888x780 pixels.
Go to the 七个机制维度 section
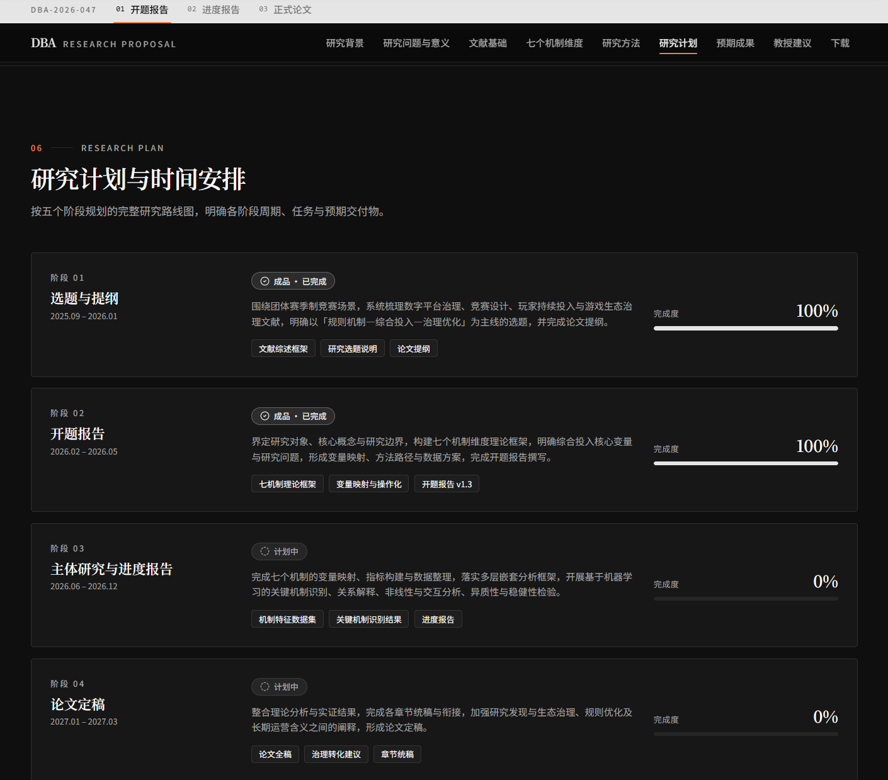pos(555,43)
